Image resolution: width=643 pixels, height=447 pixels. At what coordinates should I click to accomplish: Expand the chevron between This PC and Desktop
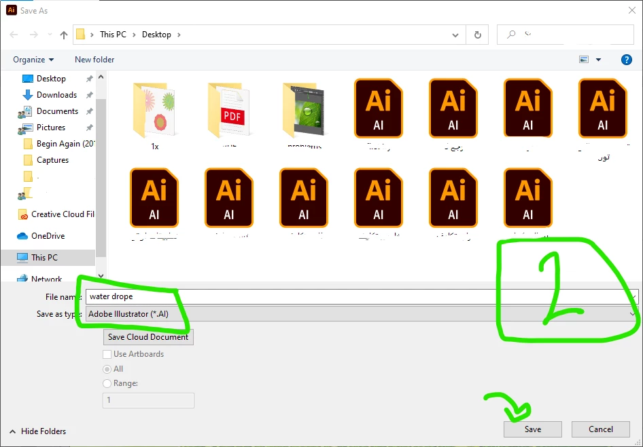[x=134, y=35]
